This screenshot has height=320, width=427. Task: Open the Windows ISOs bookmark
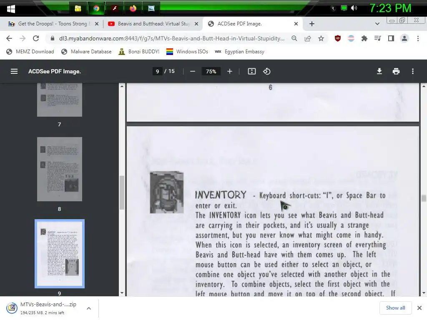coord(187,52)
